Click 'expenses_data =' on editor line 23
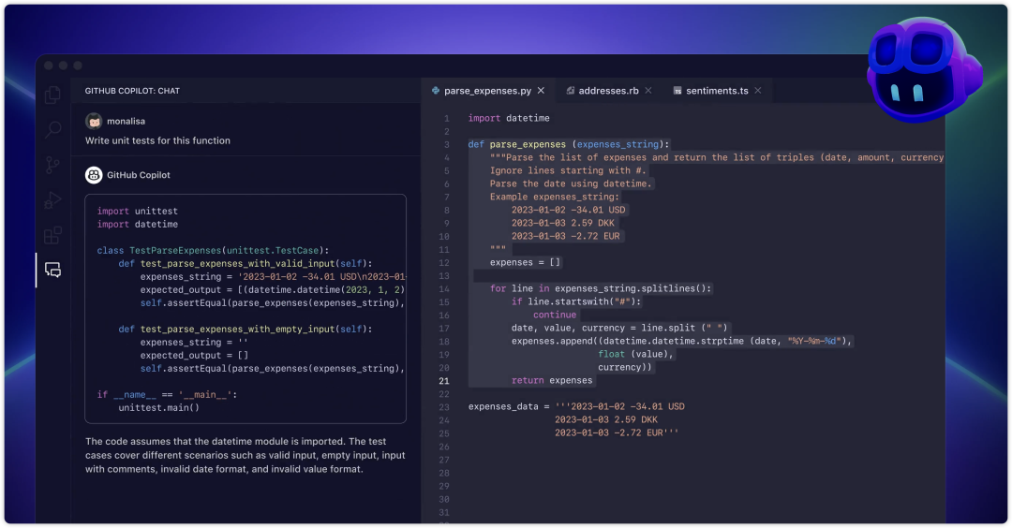Viewport: 1012px width, 528px height. (x=509, y=407)
